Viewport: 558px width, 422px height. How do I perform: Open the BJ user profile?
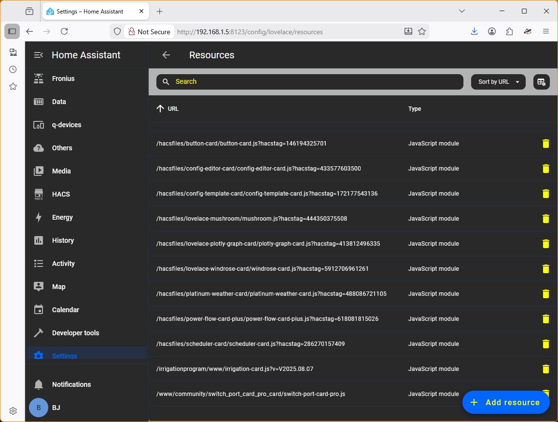56,408
